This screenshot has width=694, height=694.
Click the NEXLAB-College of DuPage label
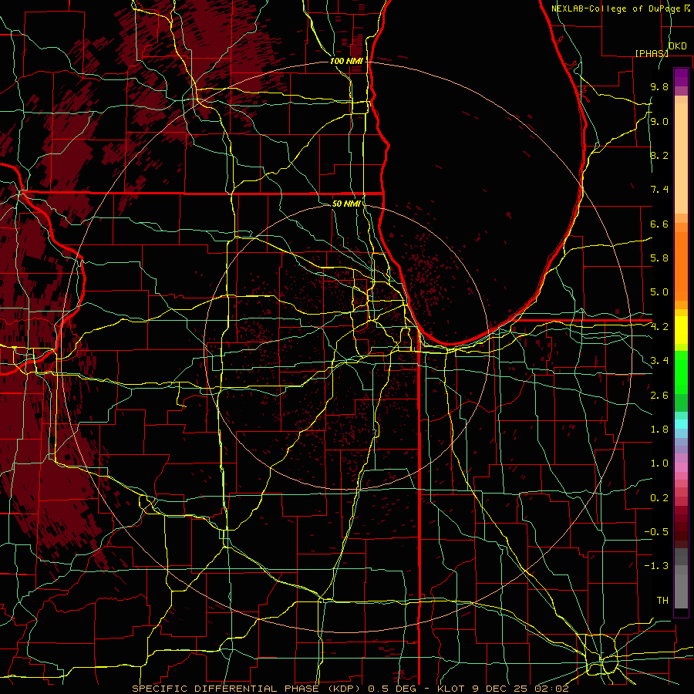[615, 8]
